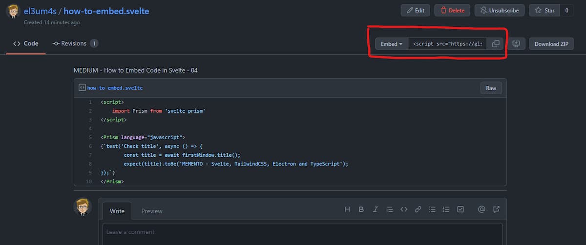586x245 pixels.
Task: Insert a bulleted list in the comment
Action: 432,209
